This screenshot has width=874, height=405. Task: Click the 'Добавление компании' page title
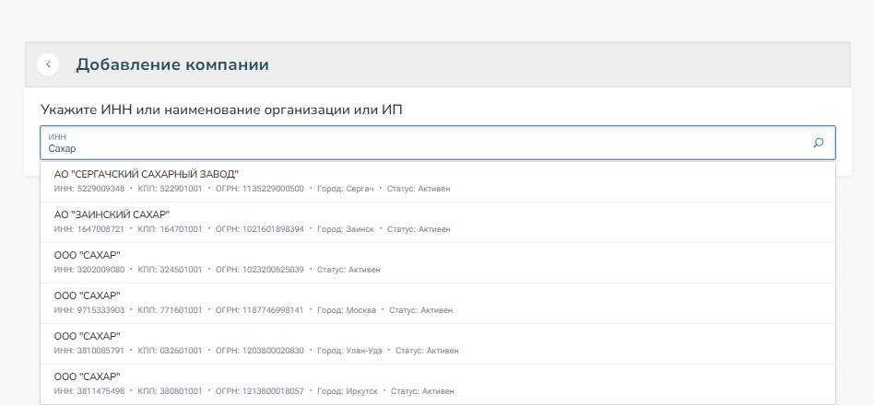(172, 64)
